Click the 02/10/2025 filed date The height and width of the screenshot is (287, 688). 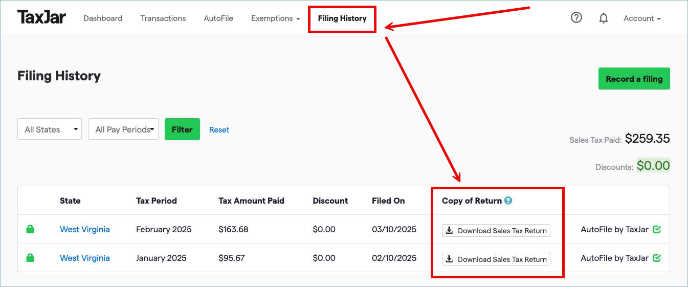tap(394, 258)
